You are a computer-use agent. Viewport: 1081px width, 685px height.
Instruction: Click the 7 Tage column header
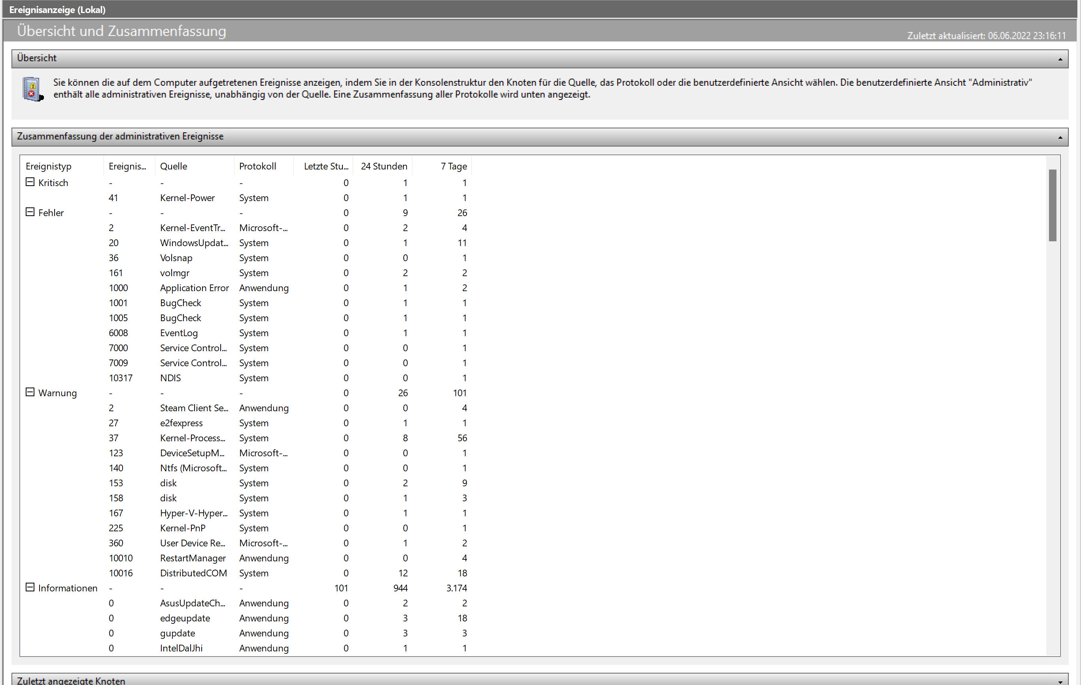coord(454,166)
